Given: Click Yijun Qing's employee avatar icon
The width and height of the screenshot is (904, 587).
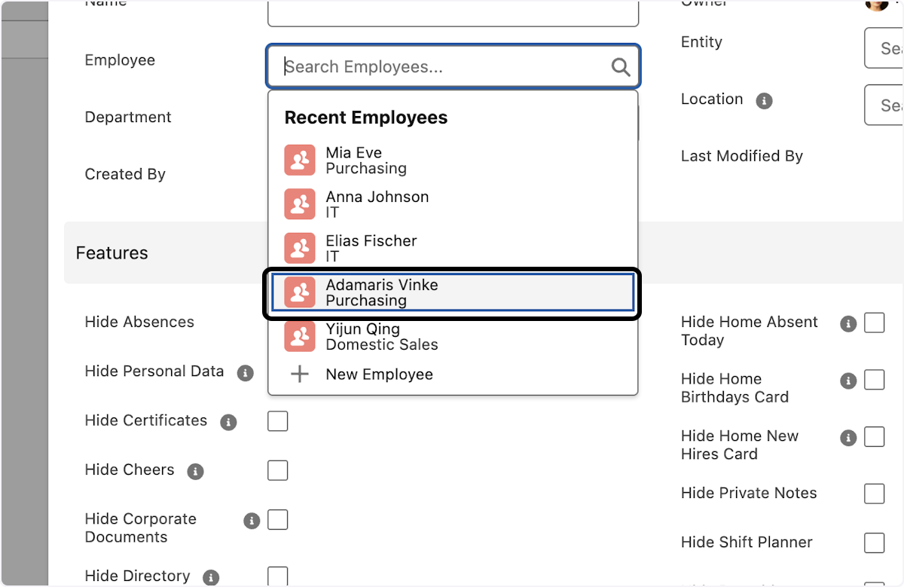Looking at the screenshot, I should pos(299,336).
